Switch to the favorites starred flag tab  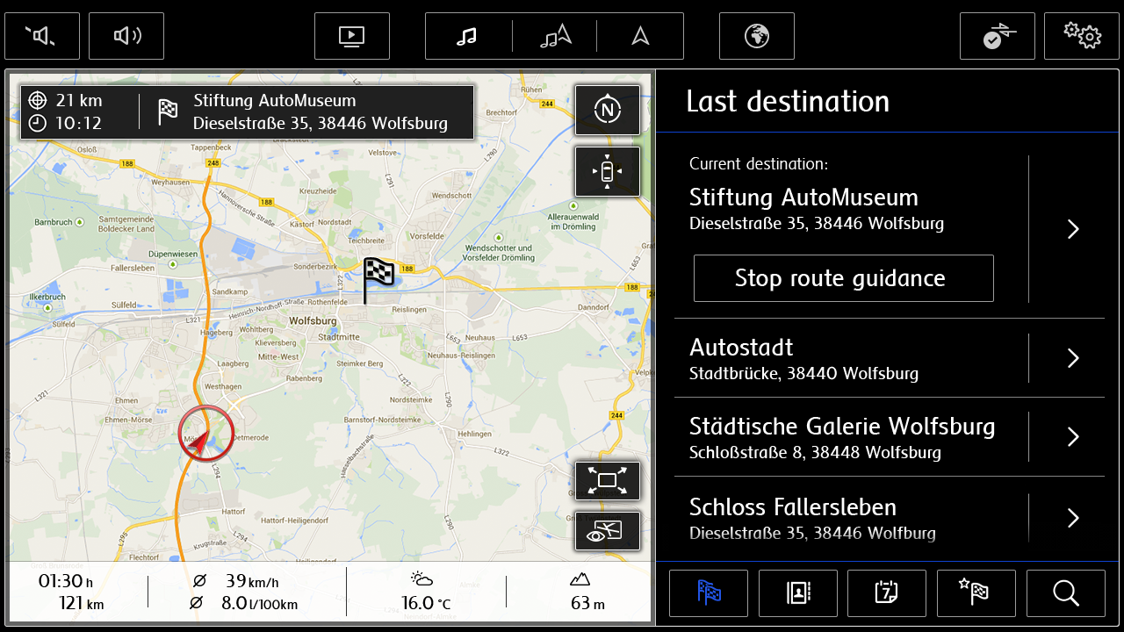(x=976, y=593)
